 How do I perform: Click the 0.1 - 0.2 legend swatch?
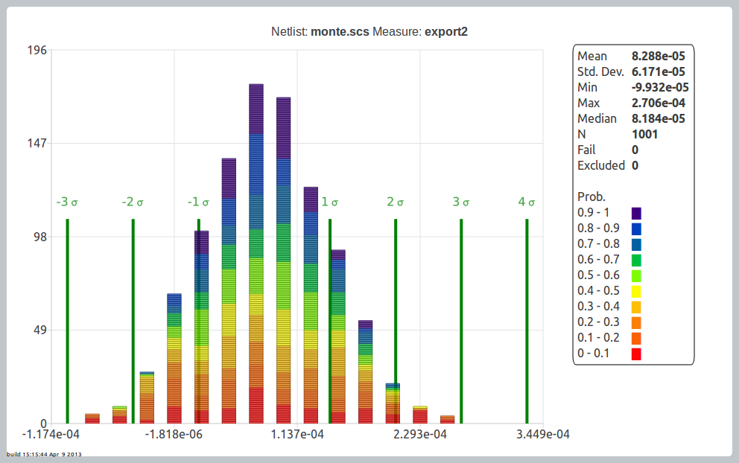636,338
